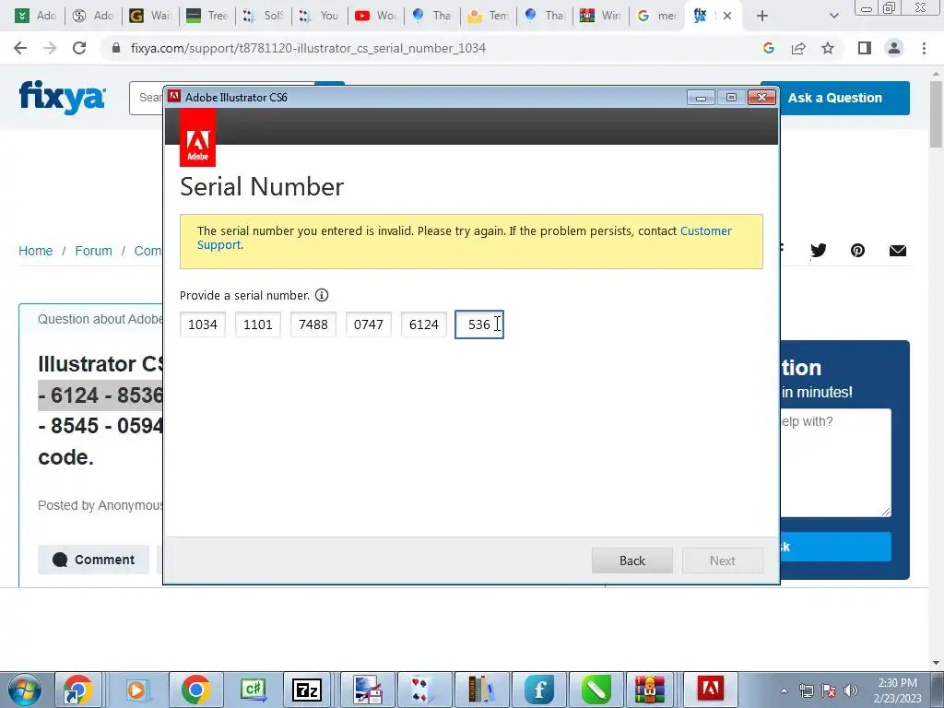Click the volume icon in the system tray
The width and height of the screenshot is (944, 708).
pyautogui.click(x=851, y=690)
